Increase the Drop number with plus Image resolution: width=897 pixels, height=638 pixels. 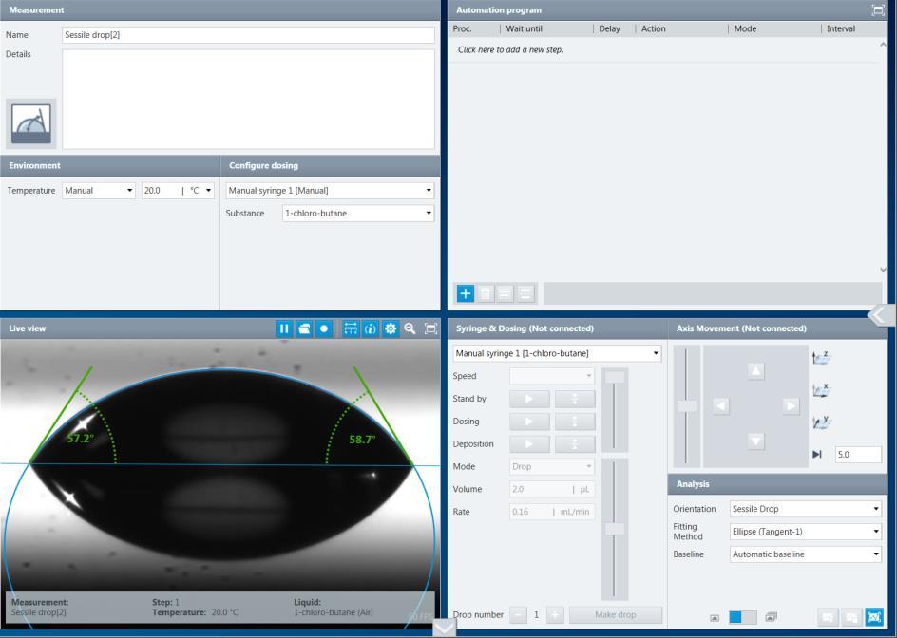click(x=555, y=614)
